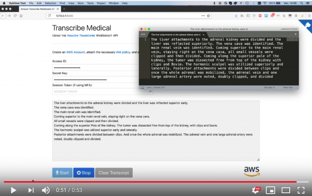Click the key icon in Session Token field
This screenshot has width=312, height=196.
(150, 92)
